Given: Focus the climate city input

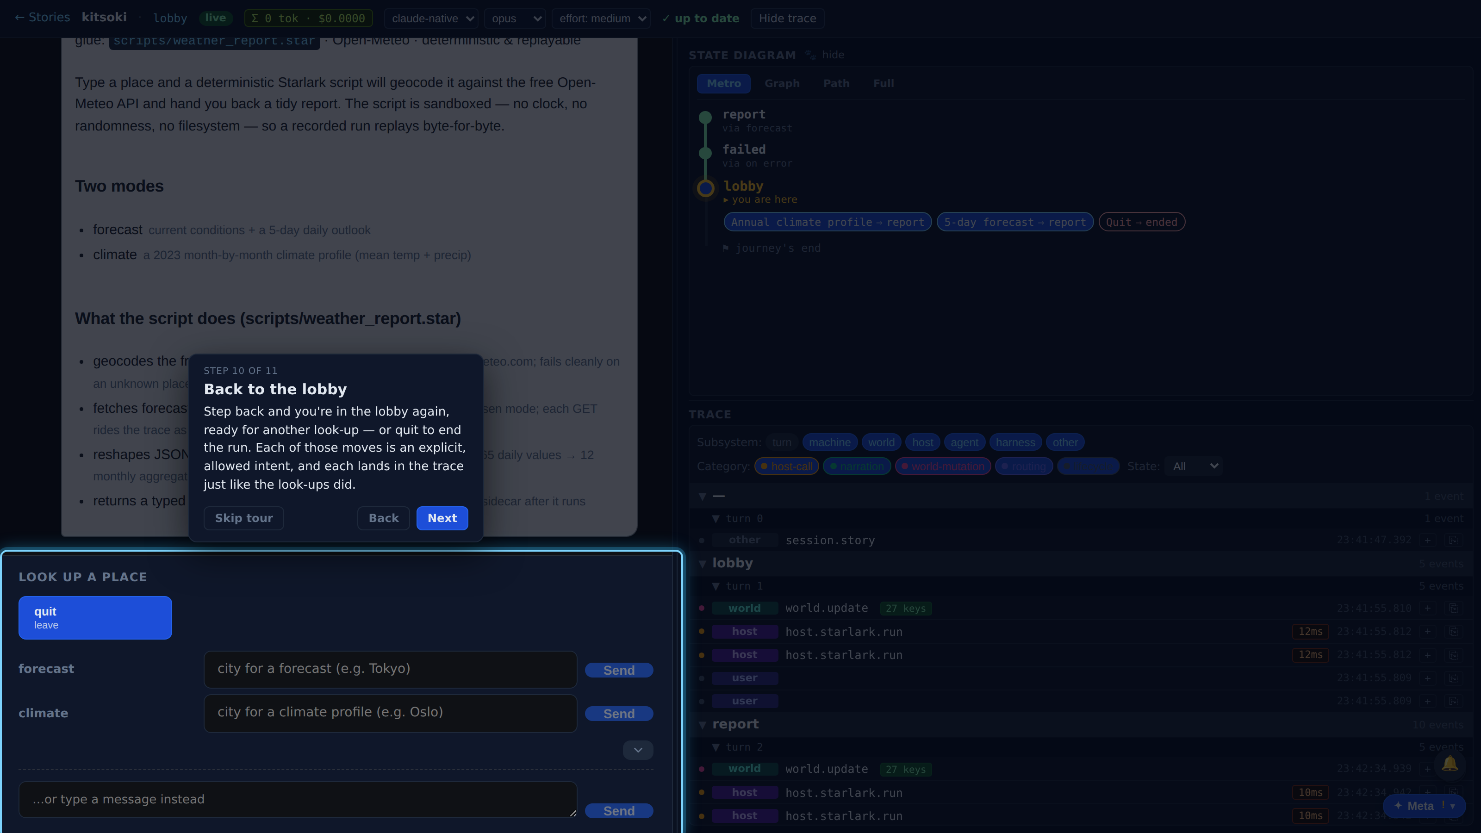Looking at the screenshot, I should pos(390,713).
